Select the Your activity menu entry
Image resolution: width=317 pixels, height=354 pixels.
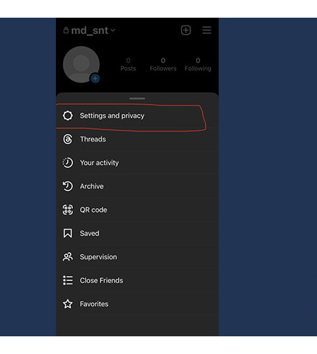coord(137,163)
